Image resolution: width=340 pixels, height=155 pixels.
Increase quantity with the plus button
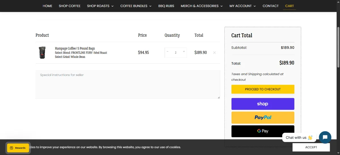[184, 52]
